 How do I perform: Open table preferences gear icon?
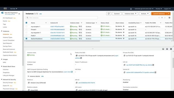pyautogui.click(x=169, y=18)
